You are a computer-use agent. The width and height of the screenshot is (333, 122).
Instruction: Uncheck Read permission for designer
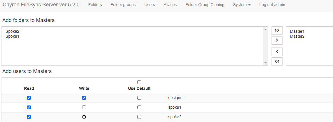pyautogui.click(x=29, y=98)
